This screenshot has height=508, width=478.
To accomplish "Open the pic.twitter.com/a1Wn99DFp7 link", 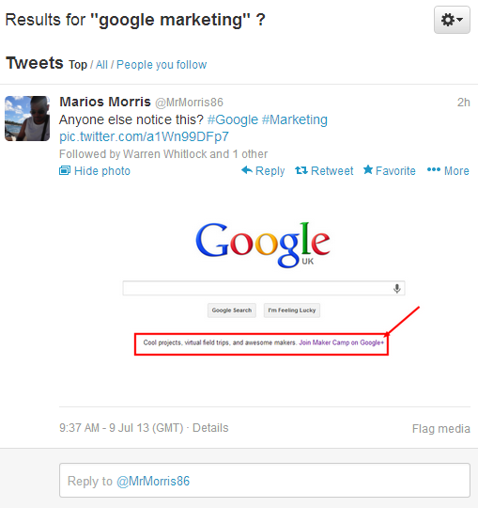I will (144, 136).
